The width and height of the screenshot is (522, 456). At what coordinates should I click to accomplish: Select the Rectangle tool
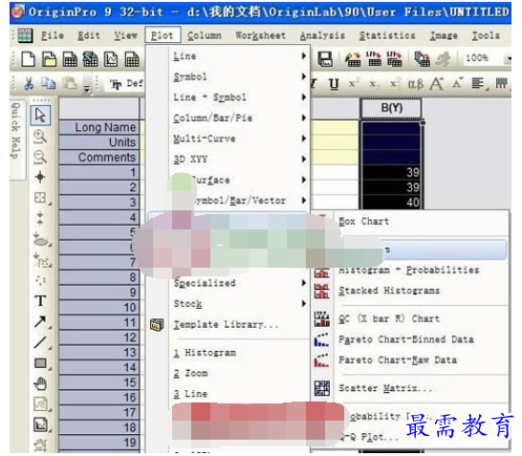click(x=41, y=363)
